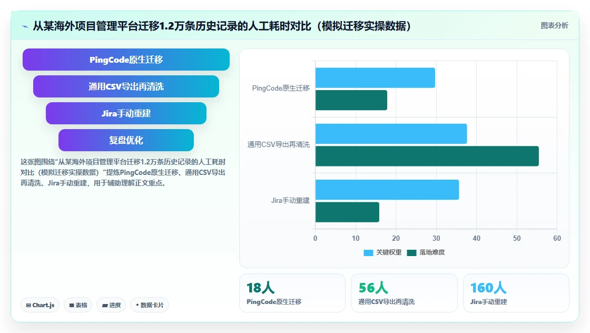Viewport: 590px width, 333px height.
Task: Click the blue bar for PingCode原生迁移
Action: 375,78
